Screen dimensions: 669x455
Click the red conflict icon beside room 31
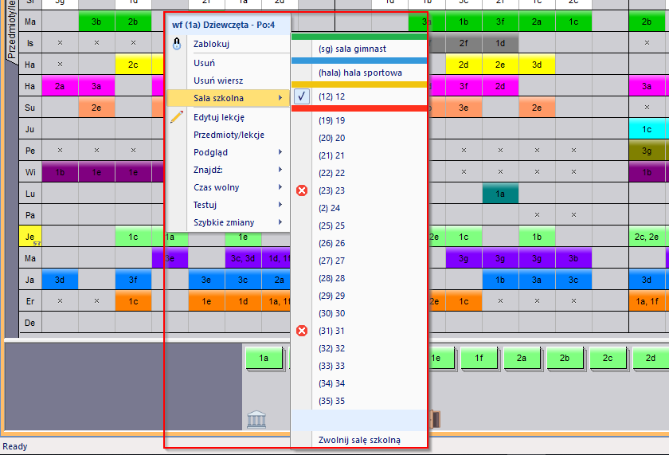tap(302, 331)
